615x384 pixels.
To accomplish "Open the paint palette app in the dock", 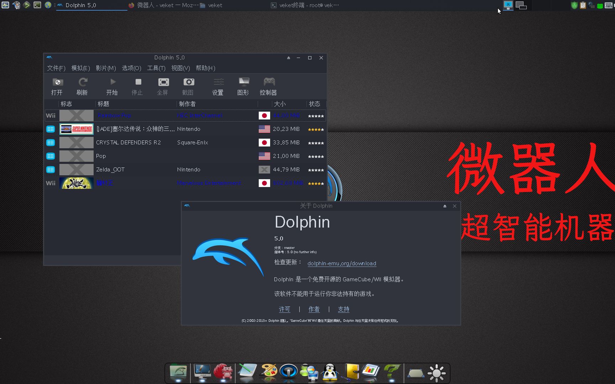I will point(268,373).
